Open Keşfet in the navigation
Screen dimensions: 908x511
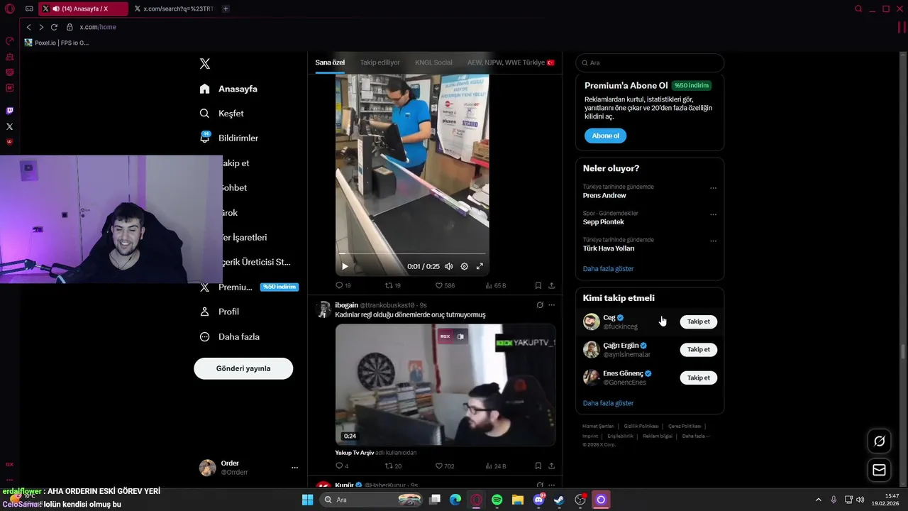(222, 114)
